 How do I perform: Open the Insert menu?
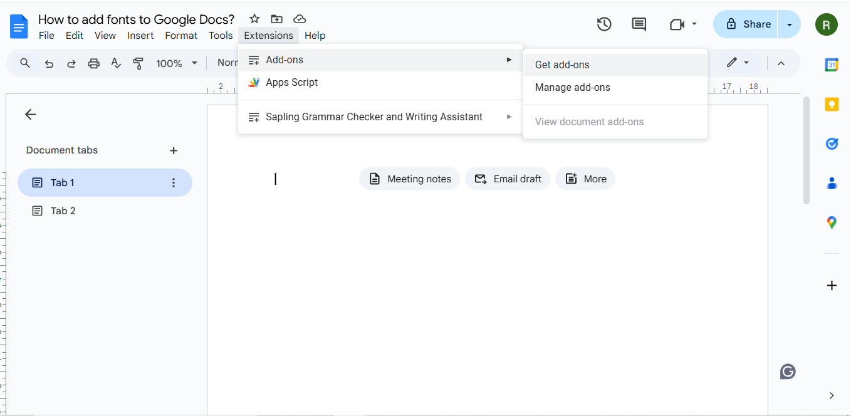point(140,36)
